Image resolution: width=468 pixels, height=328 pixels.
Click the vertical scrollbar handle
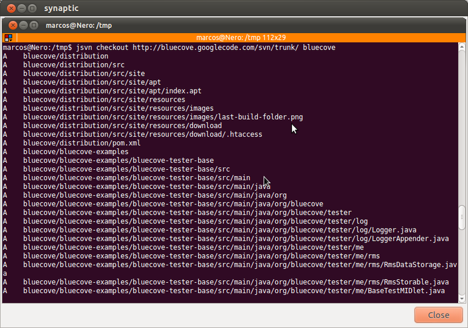[462, 218]
